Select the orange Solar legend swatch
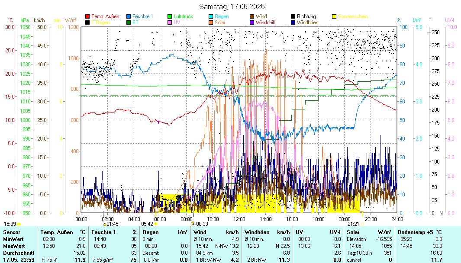Viewport: 461px width, 263px height. (211, 22)
